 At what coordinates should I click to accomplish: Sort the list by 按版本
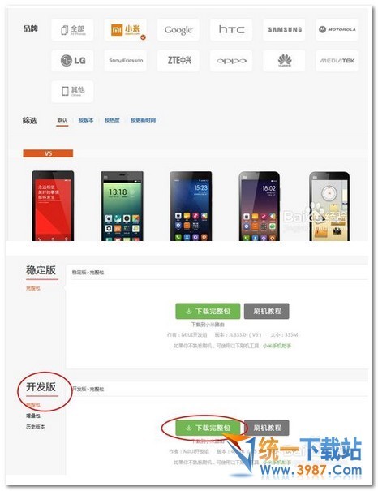86,120
